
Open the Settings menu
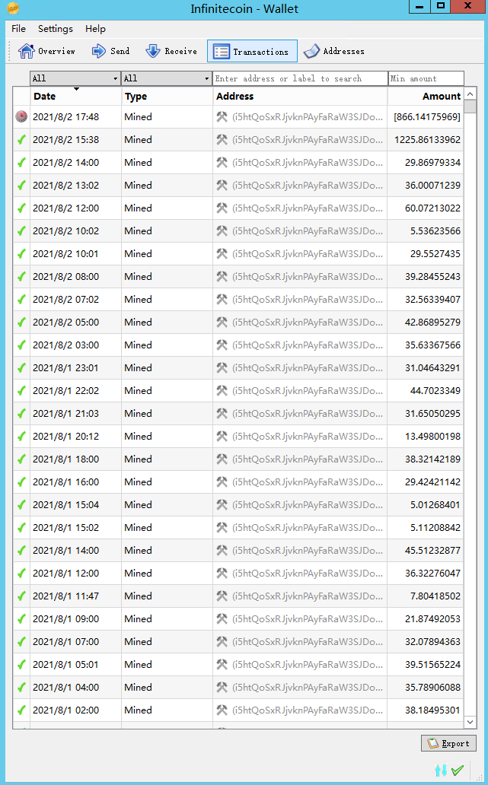point(55,29)
